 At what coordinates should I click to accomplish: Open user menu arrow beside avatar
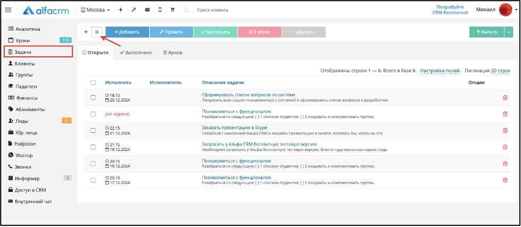(x=516, y=10)
